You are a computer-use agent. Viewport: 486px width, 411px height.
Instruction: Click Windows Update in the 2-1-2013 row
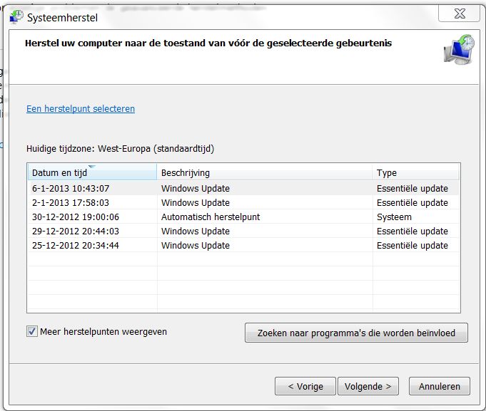click(x=196, y=202)
